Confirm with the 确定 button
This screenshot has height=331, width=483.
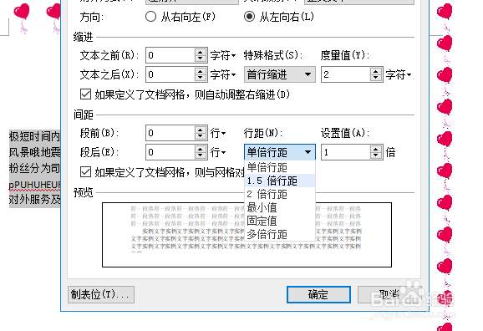pyautogui.click(x=318, y=294)
